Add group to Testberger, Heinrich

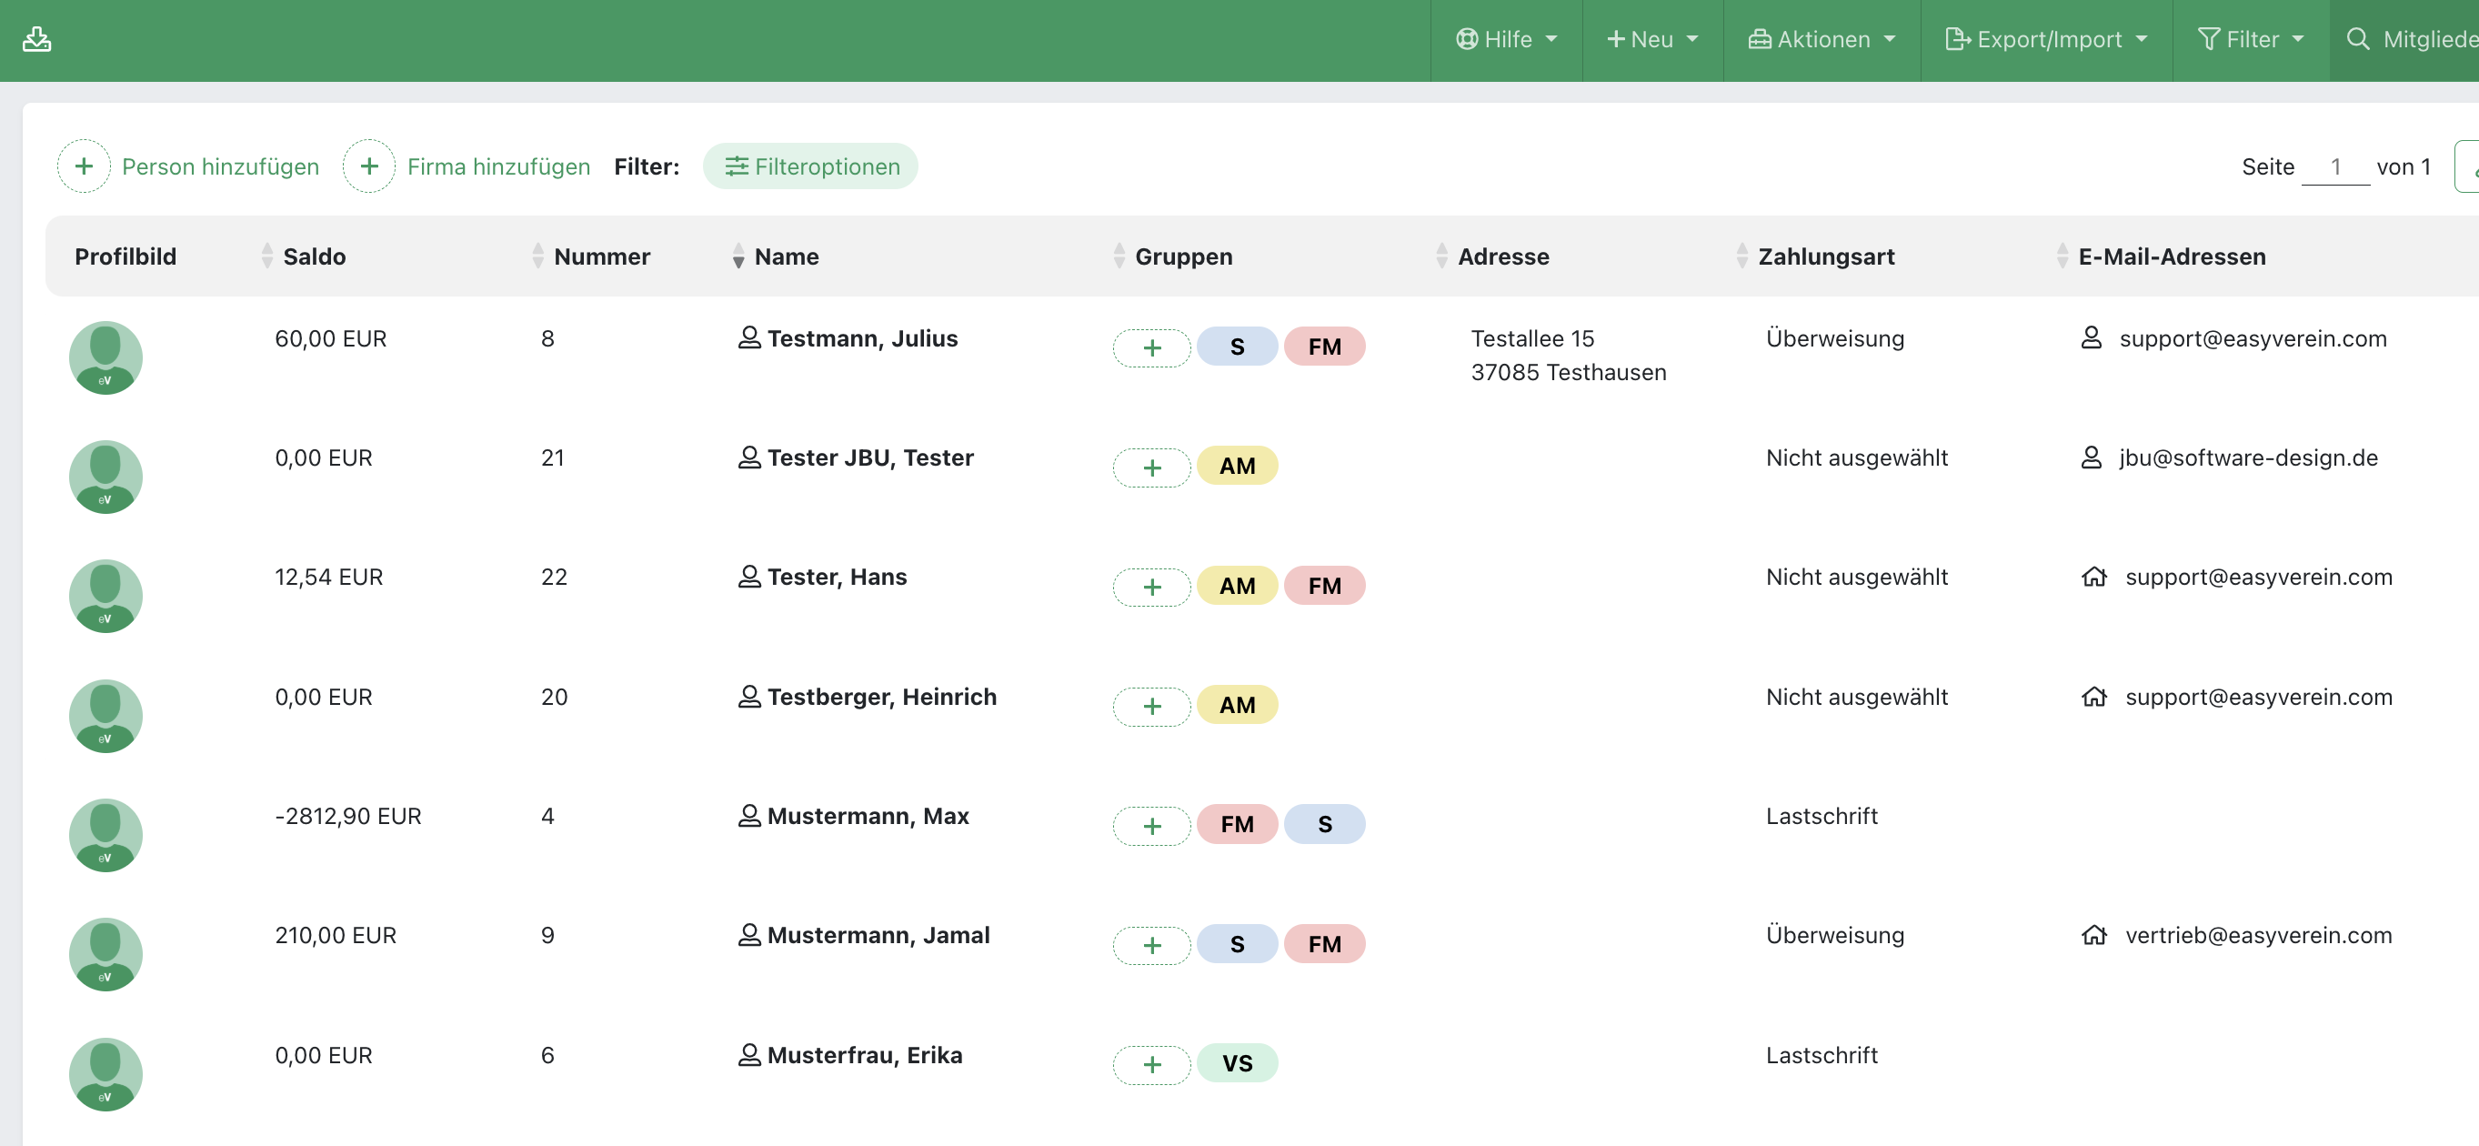1152,707
